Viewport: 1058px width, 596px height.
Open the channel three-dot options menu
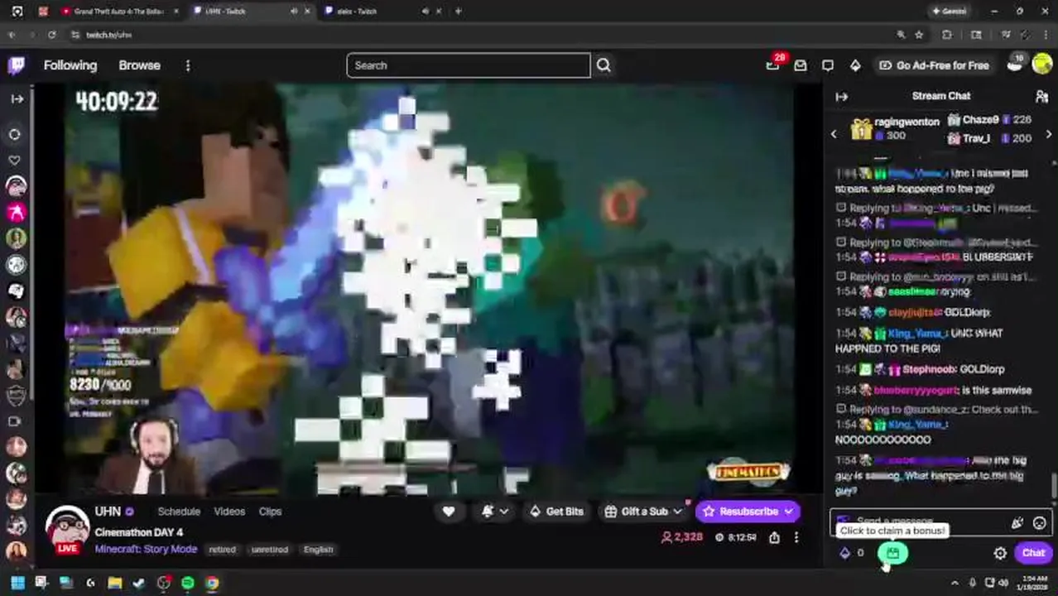tap(796, 537)
